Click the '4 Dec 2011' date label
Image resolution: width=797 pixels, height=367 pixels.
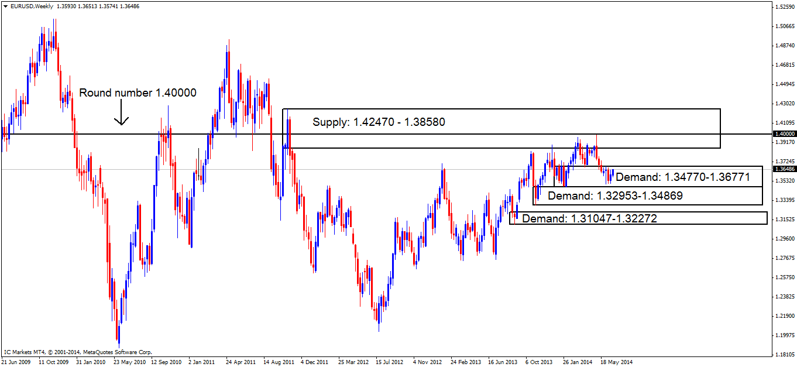[315, 362]
